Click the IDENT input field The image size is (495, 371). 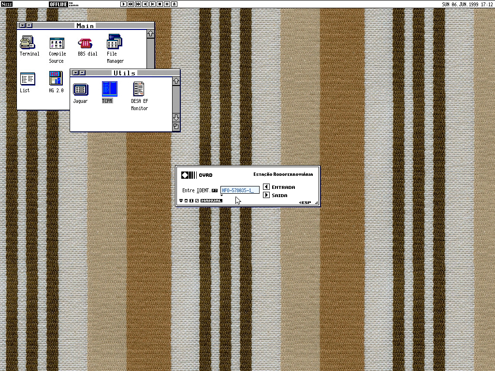click(240, 190)
